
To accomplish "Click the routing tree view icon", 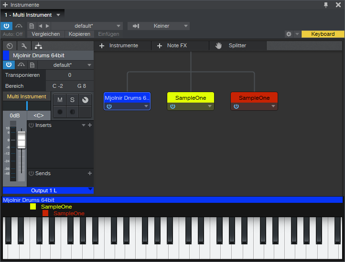I will tap(38, 46).
